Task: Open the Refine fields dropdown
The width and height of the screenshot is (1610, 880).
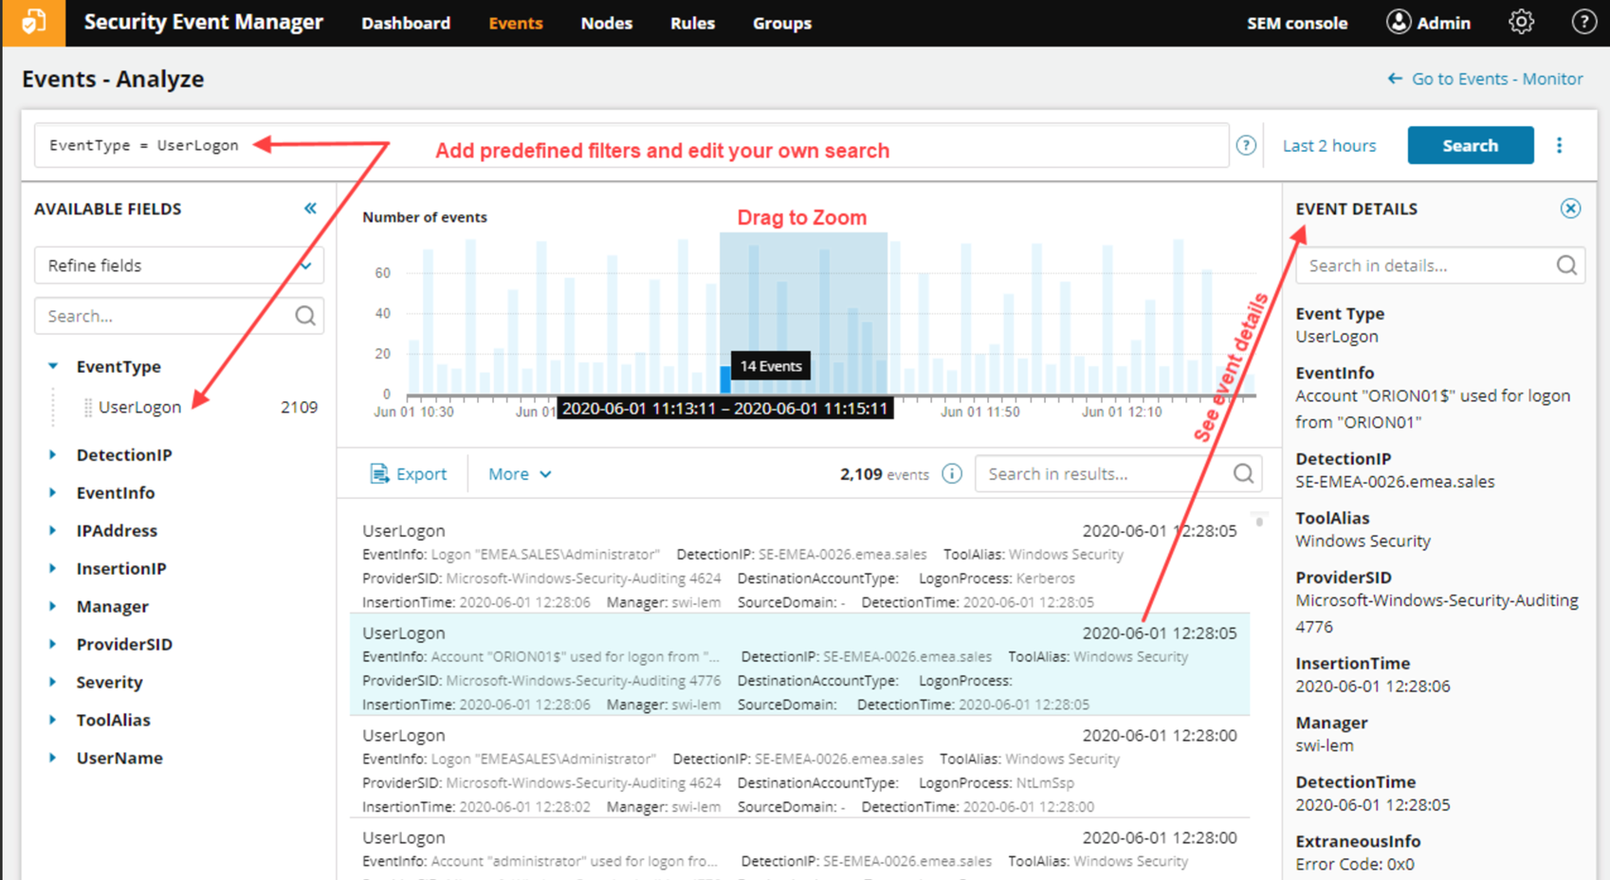Action: point(179,266)
